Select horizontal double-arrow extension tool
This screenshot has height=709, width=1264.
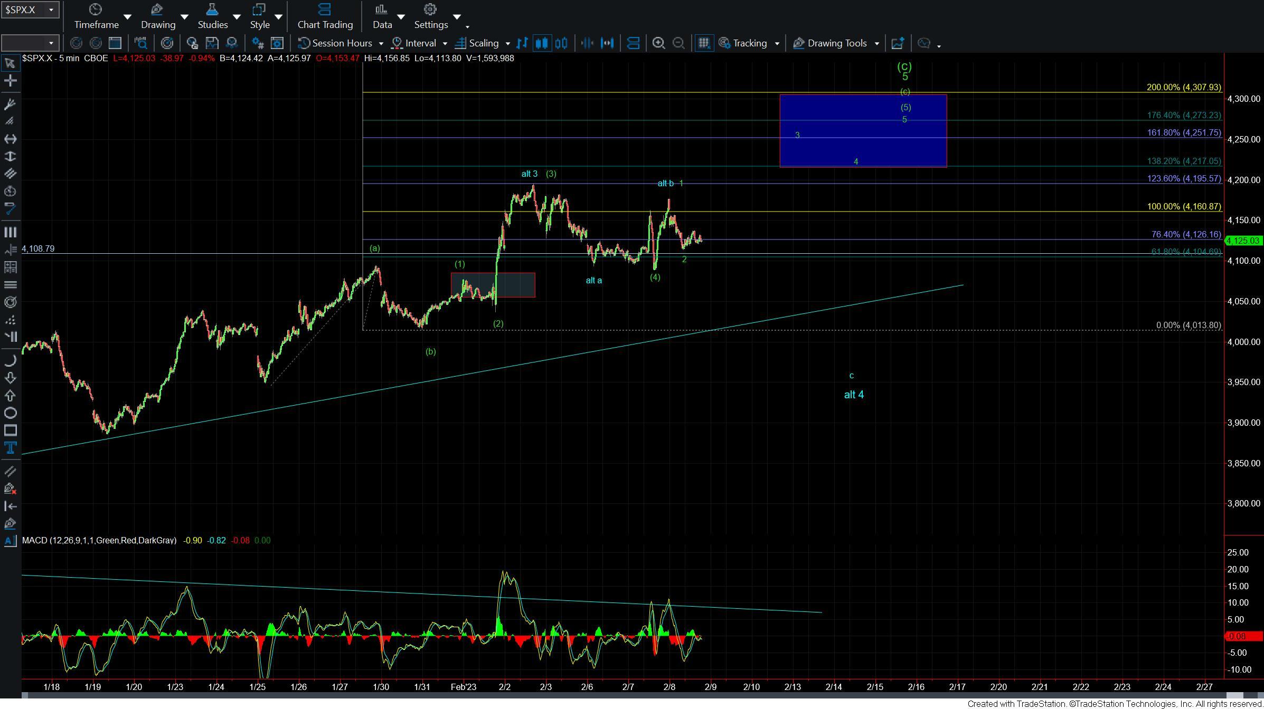pos(10,139)
